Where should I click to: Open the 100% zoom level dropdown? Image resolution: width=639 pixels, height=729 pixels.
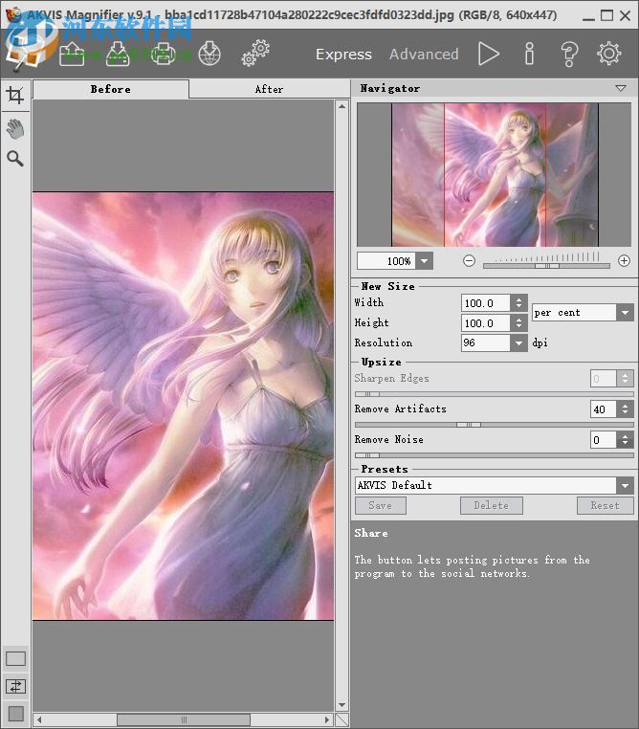pyautogui.click(x=425, y=261)
